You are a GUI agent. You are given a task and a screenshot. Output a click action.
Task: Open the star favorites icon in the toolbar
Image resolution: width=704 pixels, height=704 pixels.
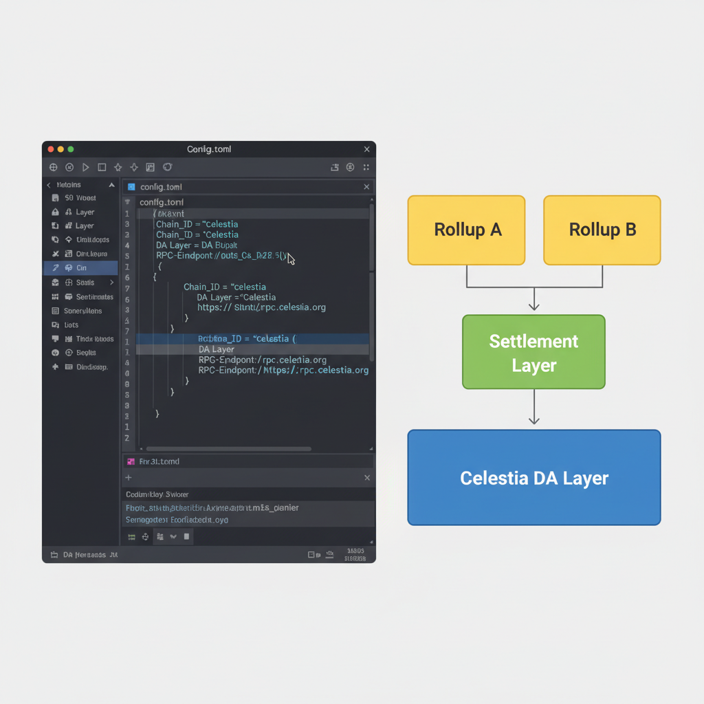pos(118,168)
